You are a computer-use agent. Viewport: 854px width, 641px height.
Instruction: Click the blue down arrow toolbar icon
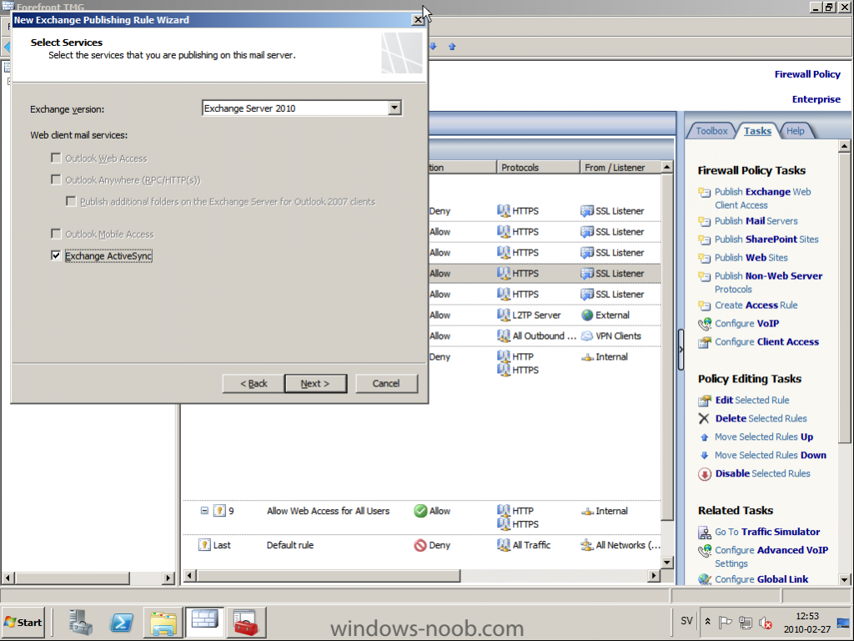[x=434, y=47]
